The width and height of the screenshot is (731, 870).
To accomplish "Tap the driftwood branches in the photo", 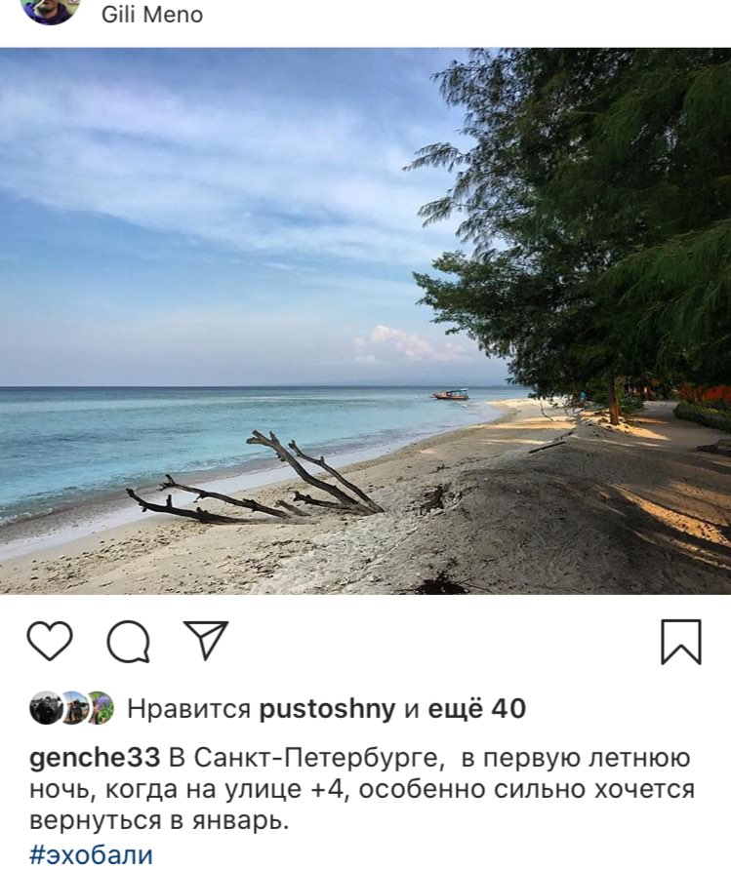I will click(x=256, y=480).
